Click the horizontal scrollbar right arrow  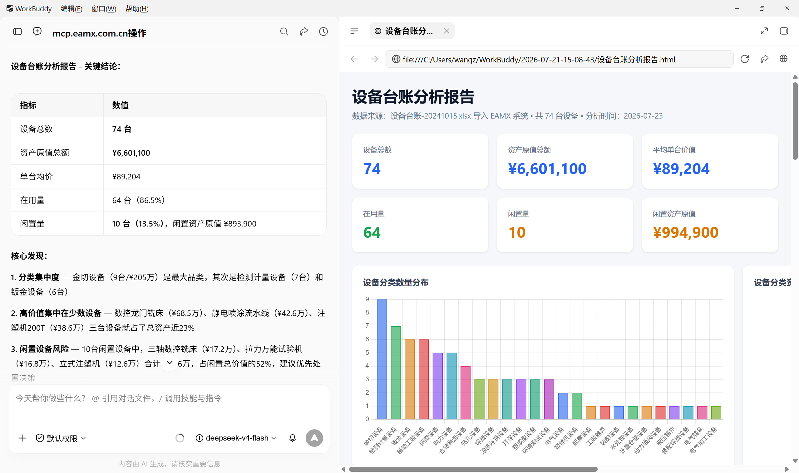click(787, 469)
